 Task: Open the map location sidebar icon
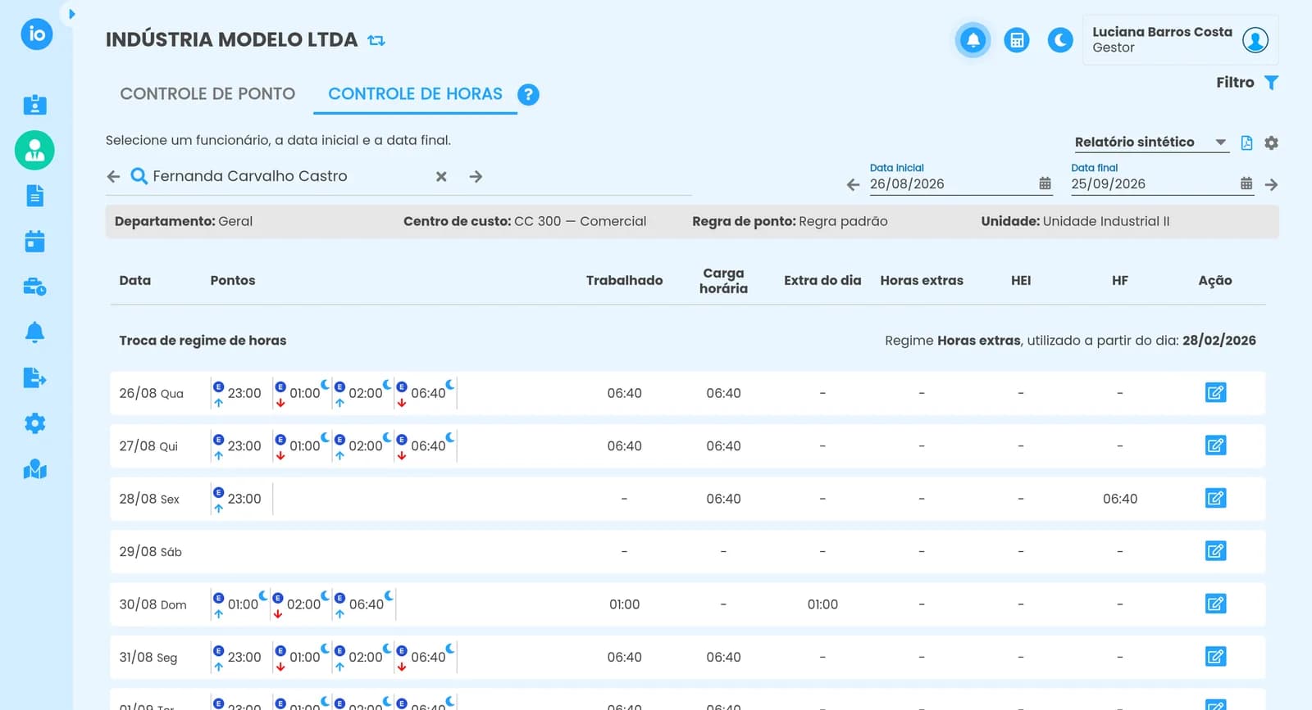[x=34, y=469]
